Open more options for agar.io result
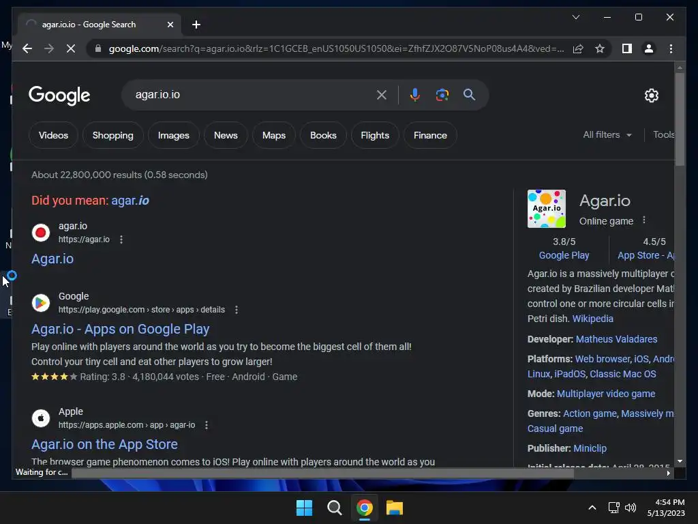The image size is (698, 524). (121, 239)
